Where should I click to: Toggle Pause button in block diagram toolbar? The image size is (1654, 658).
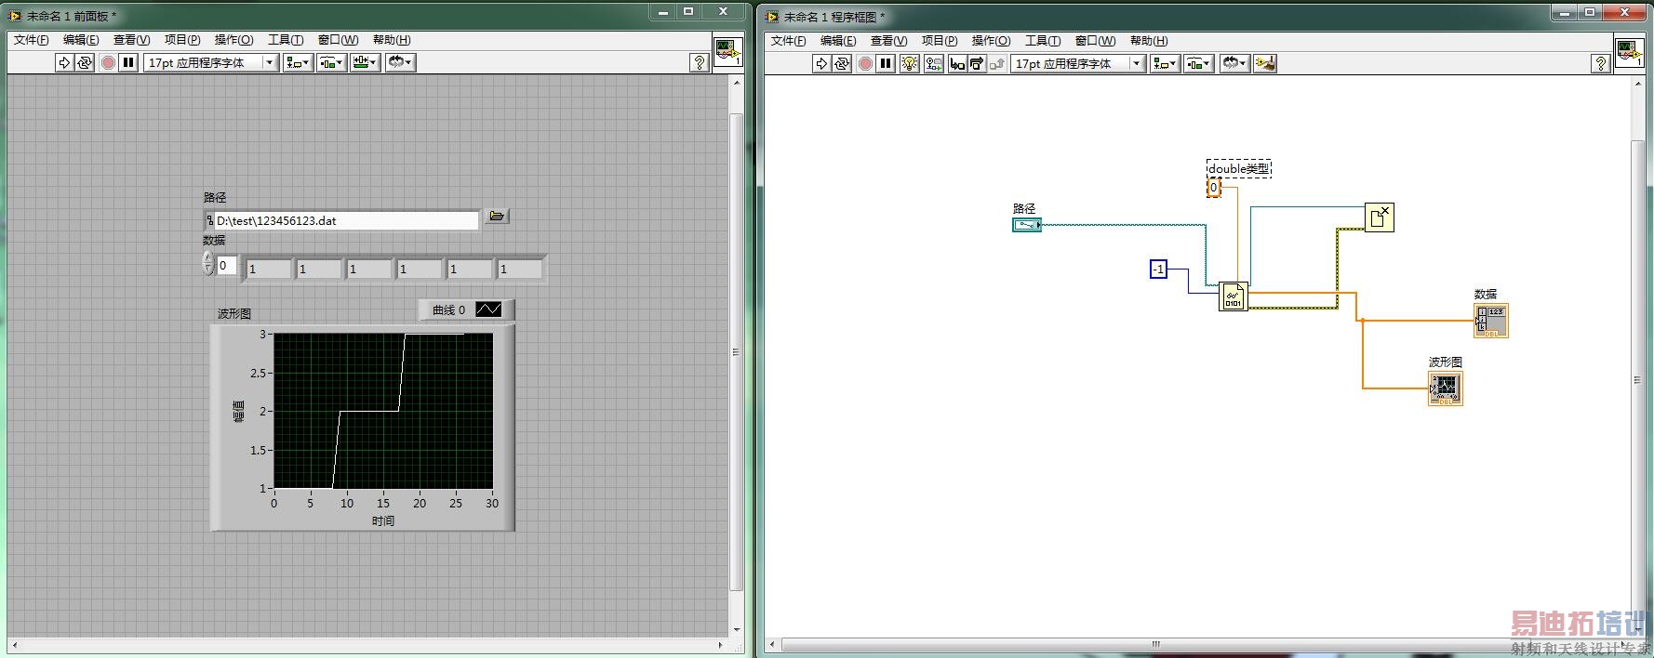pos(886,63)
